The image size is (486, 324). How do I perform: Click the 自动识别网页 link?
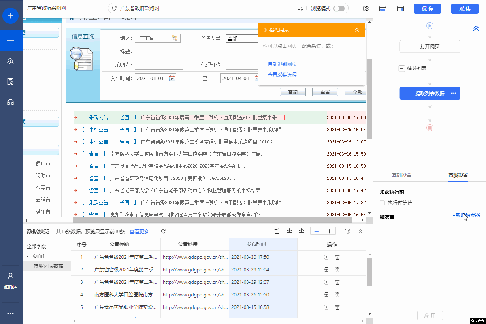(x=282, y=64)
